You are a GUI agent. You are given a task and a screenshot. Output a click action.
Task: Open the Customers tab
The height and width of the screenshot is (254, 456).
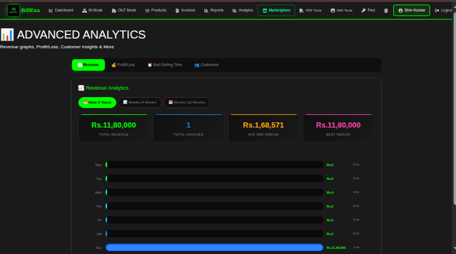(x=207, y=65)
